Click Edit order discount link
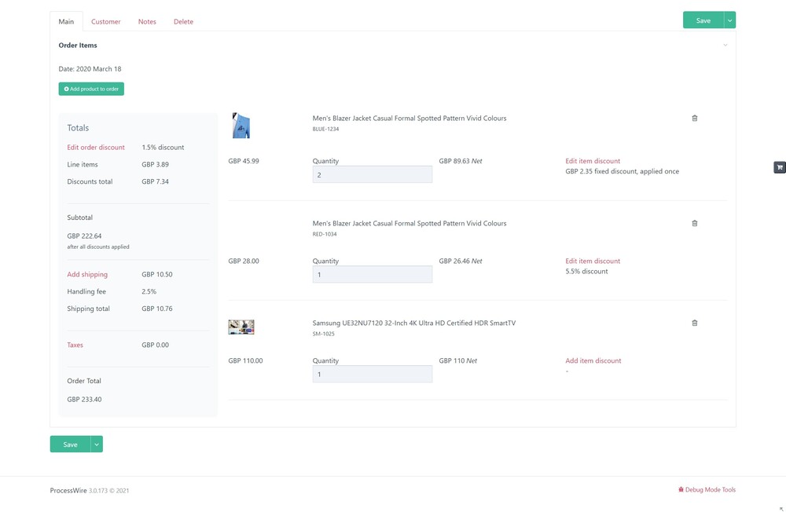 [96, 148]
